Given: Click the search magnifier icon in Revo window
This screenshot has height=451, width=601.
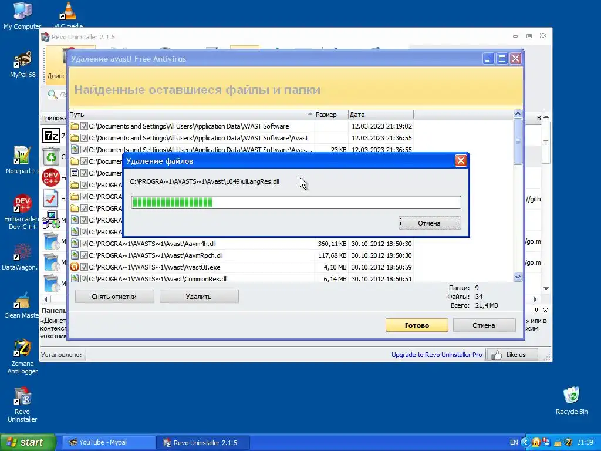Looking at the screenshot, I should (52, 94).
